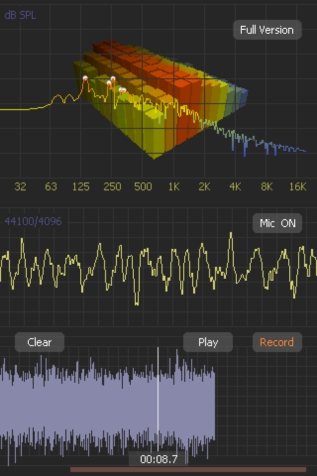Click the 00:08.7 time readout

[158, 459]
